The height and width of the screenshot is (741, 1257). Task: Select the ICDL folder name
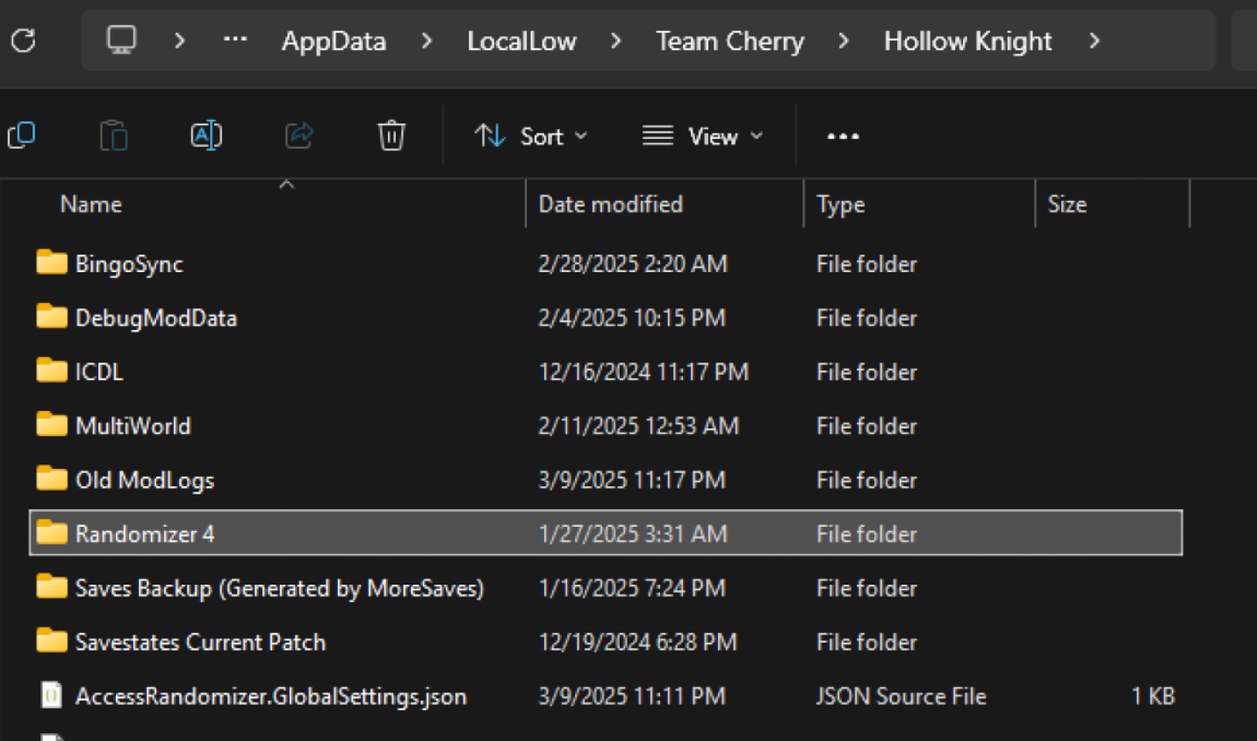[99, 371]
